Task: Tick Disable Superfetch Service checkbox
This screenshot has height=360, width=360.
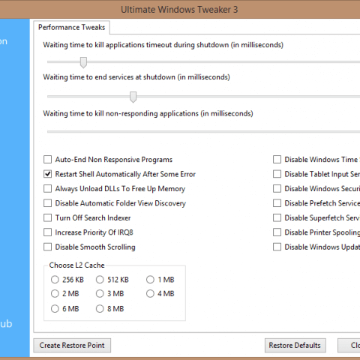Action: click(x=277, y=217)
